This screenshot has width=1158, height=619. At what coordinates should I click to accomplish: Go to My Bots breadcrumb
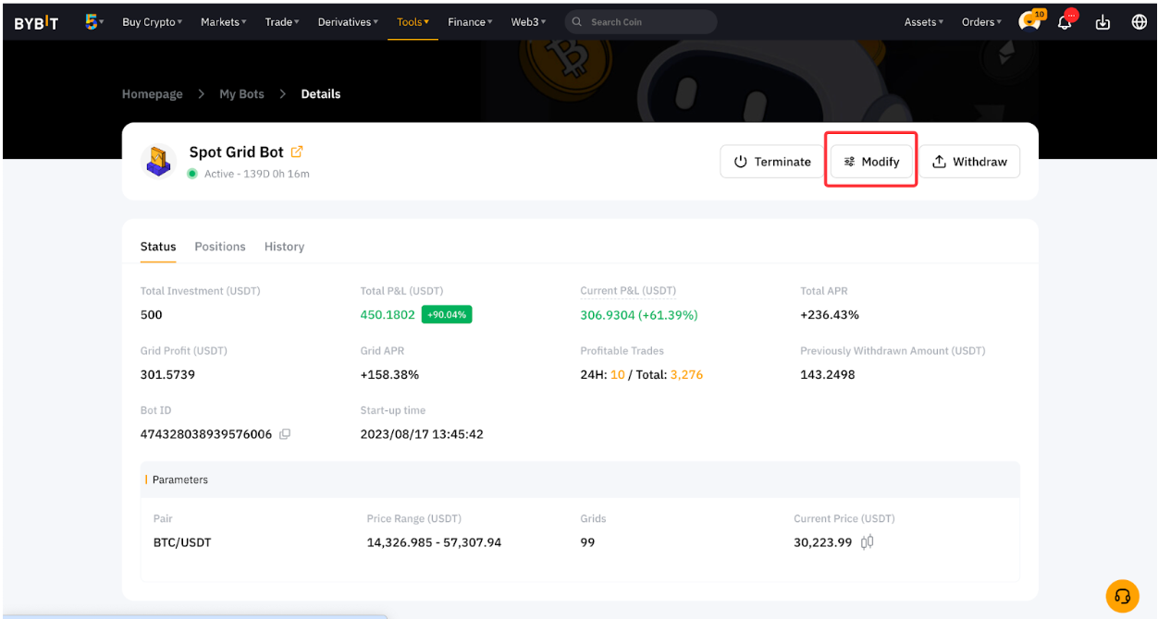tap(241, 94)
